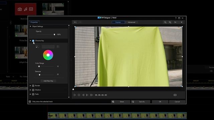Open the PiP Designer help
This screenshot has width=214, height=120.
click(x=176, y=18)
